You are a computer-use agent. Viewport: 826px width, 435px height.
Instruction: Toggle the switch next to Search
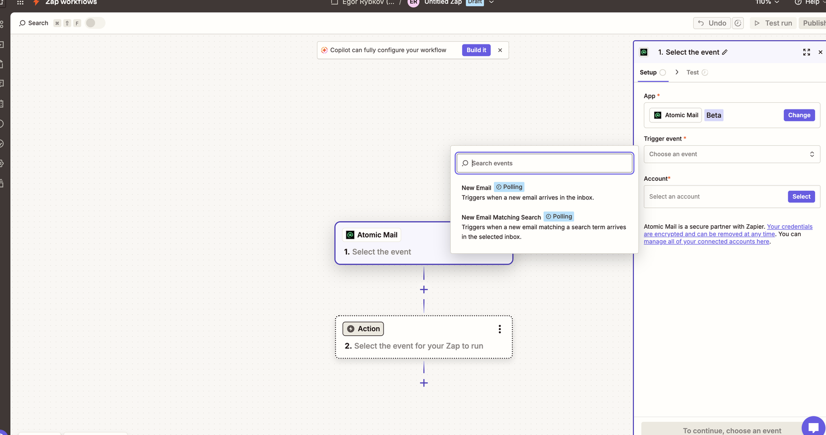pos(94,23)
